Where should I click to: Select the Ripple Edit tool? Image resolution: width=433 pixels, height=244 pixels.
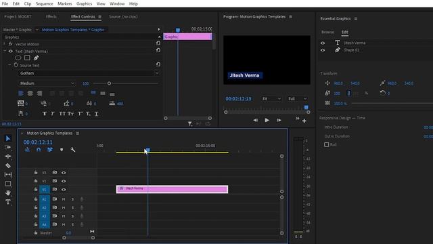tap(8, 157)
